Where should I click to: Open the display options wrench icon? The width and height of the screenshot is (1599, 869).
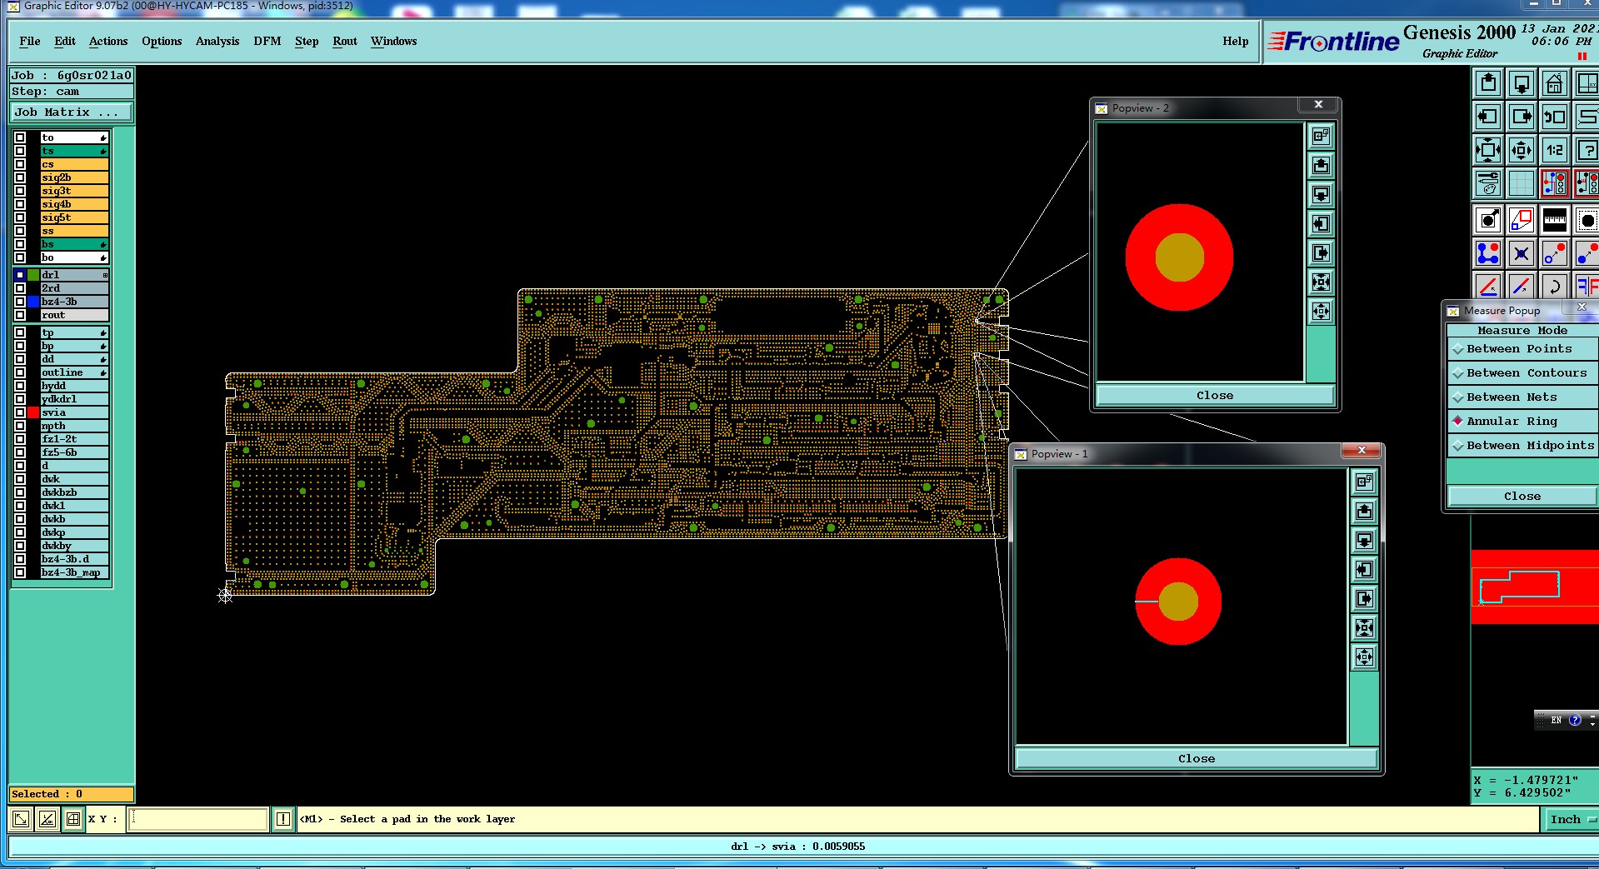(1488, 183)
